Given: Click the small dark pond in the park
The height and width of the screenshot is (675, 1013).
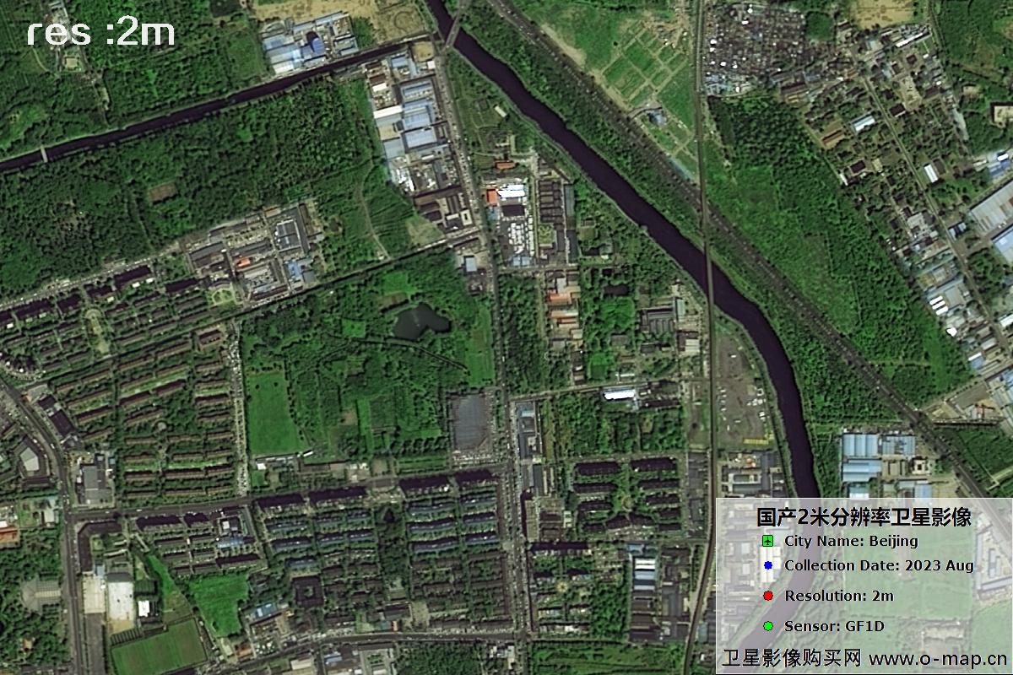Looking at the screenshot, I should click(x=419, y=321).
